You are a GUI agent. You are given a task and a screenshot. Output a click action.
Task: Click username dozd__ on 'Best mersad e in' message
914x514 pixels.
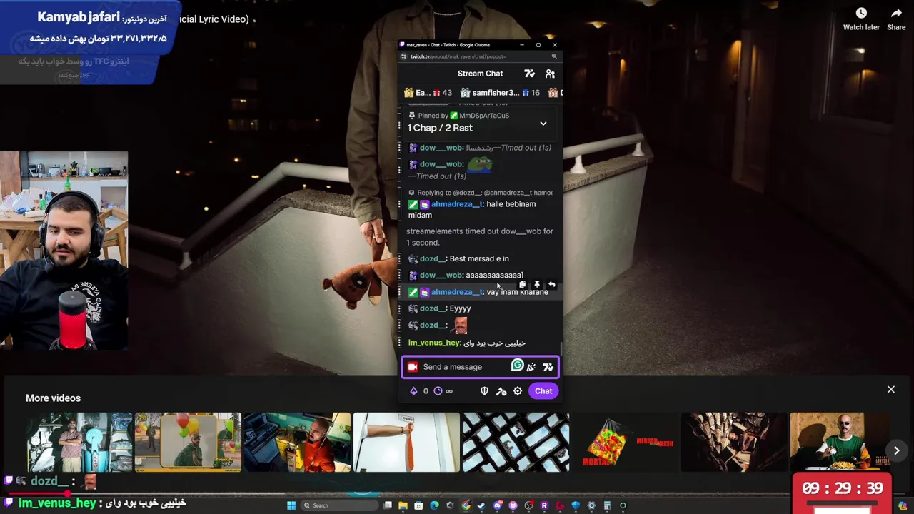[x=433, y=259]
